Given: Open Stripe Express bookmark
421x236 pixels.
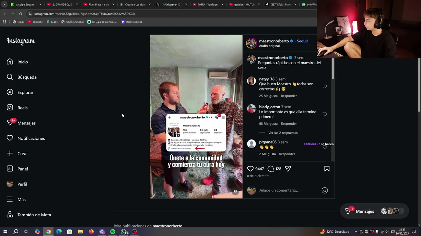Looking at the screenshot, I should [x=132, y=22].
